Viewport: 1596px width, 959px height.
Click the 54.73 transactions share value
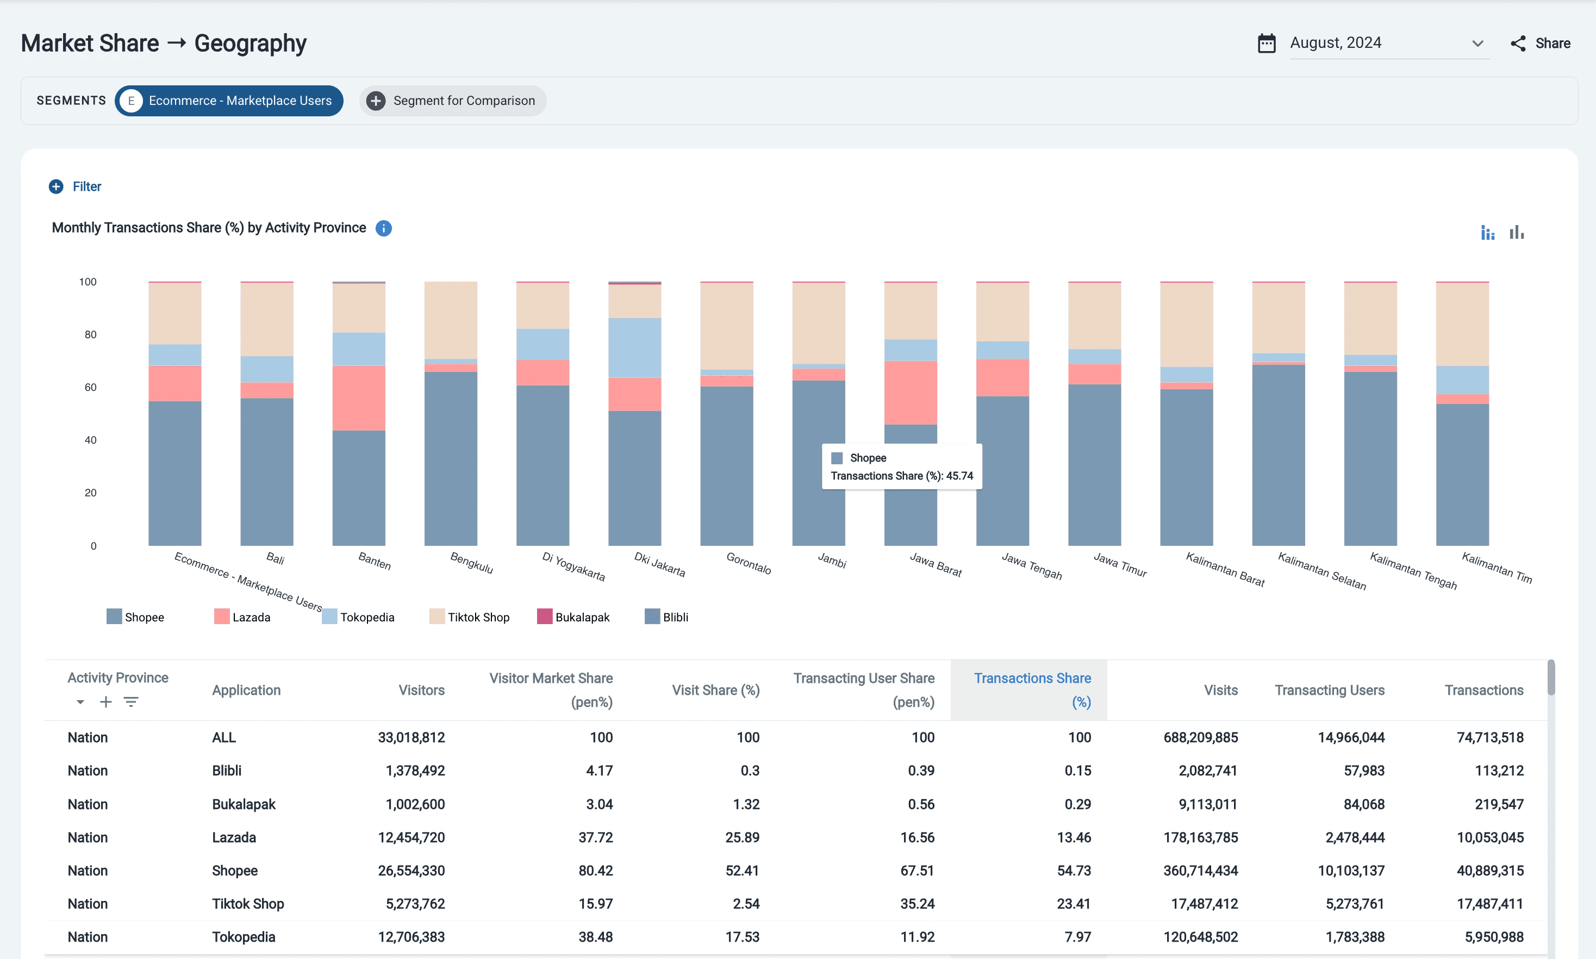(x=1074, y=870)
